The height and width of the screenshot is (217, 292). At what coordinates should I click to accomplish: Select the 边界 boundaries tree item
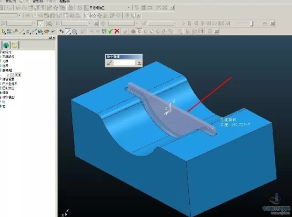click(6, 66)
